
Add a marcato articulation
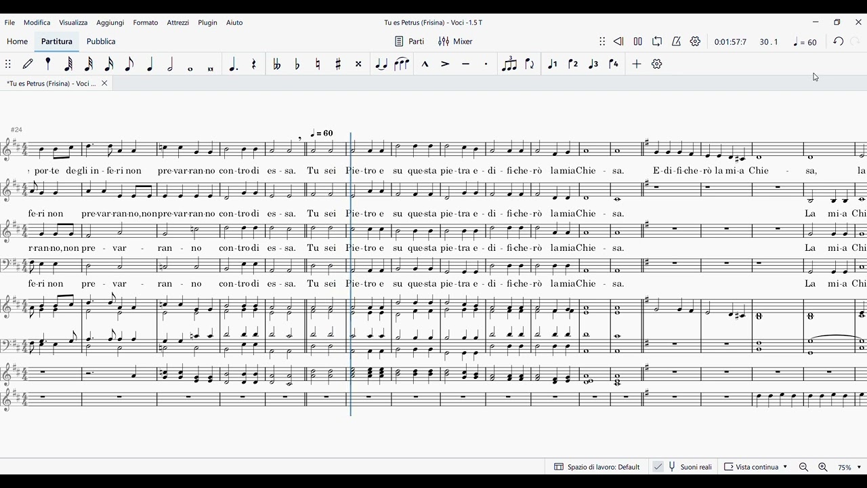(x=425, y=64)
